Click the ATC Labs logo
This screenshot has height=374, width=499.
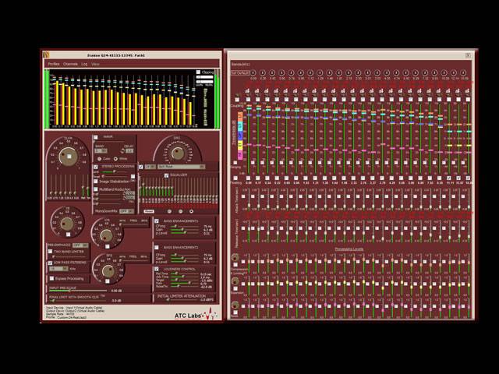click(196, 314)
